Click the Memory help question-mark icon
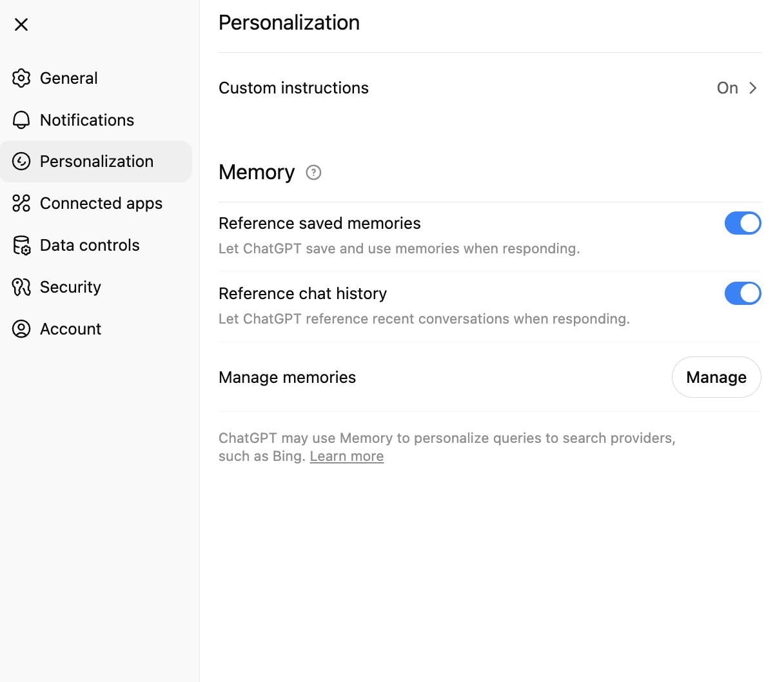 click(313, 172)
